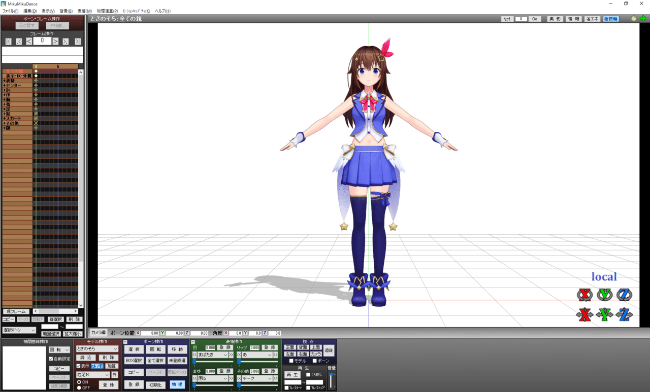Toggle the 自動設定 checkbox
Screen dimensions: 650x392
[51, 359]
